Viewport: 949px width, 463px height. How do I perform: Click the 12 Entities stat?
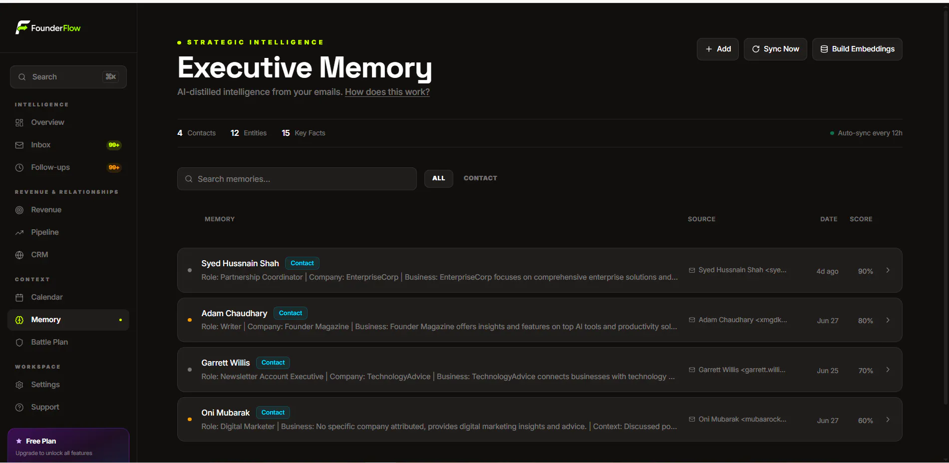[249, 133]
